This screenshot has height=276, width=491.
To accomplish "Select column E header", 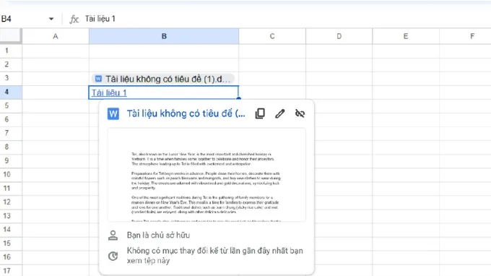I will pyautogui.click(x=406, y=36).
